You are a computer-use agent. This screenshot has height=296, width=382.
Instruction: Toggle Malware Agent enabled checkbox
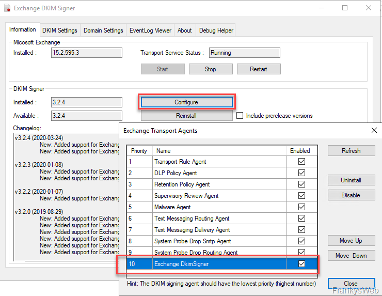tap(301, 207)
